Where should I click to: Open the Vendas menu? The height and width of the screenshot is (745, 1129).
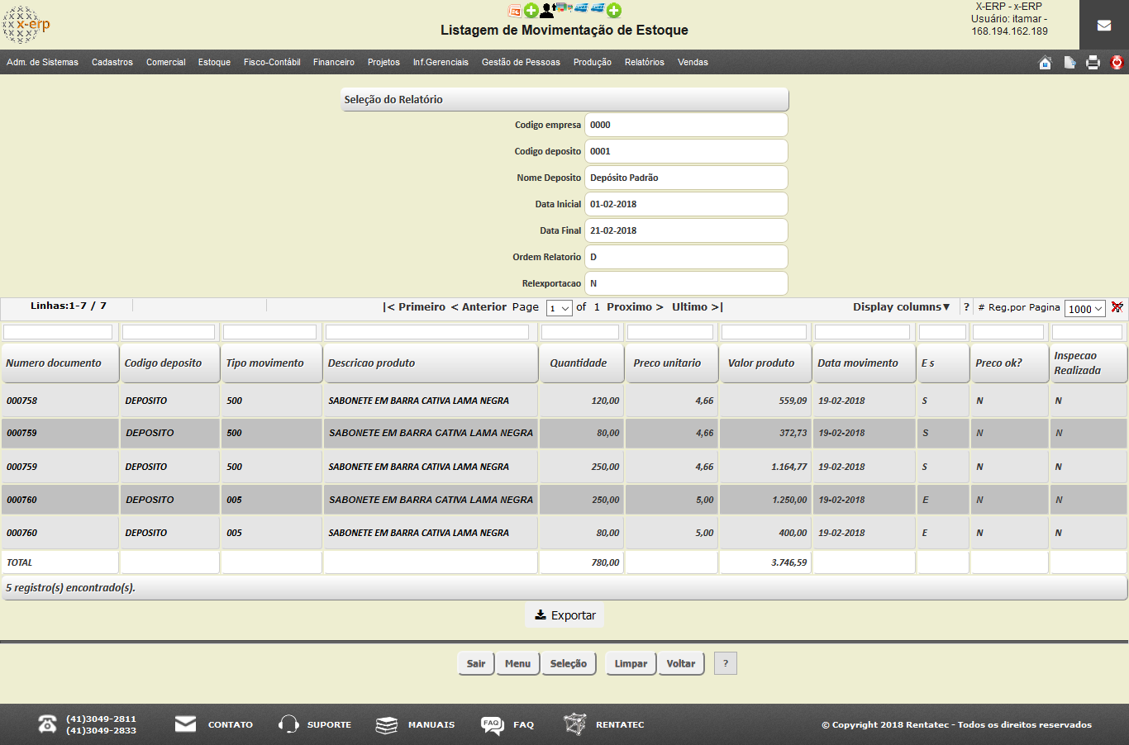[x=693, y=62]
